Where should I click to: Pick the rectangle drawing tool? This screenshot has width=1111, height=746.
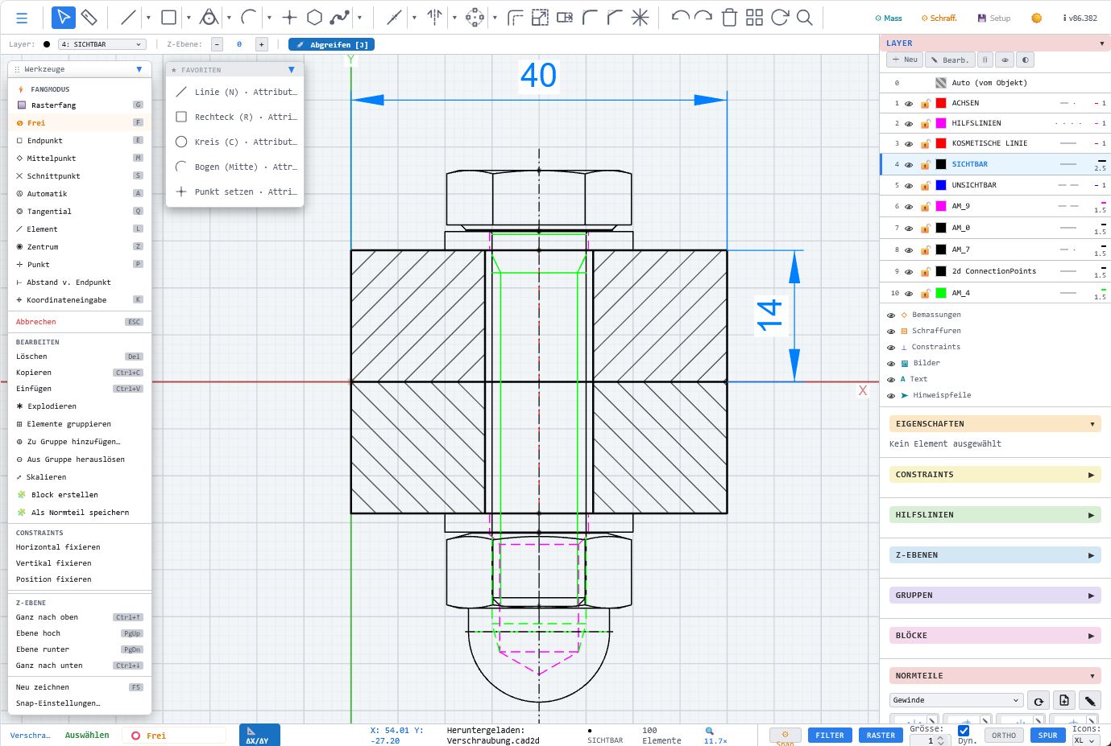pyautogui.click(x=168, y=17)
